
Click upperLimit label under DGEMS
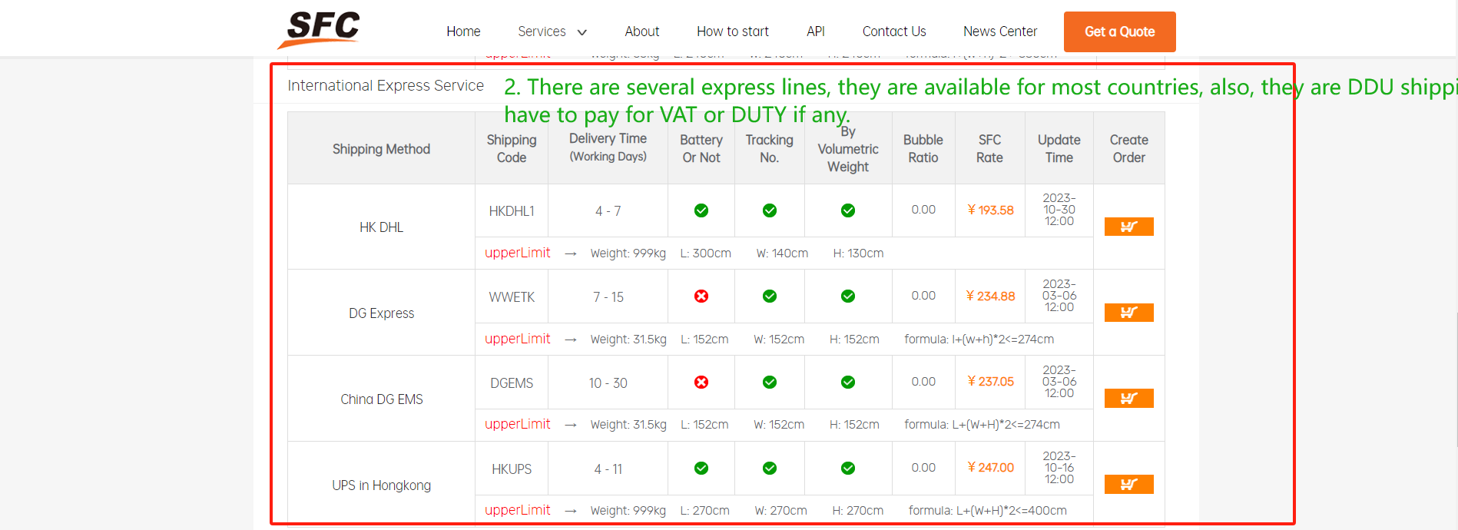tap(518, 424)
